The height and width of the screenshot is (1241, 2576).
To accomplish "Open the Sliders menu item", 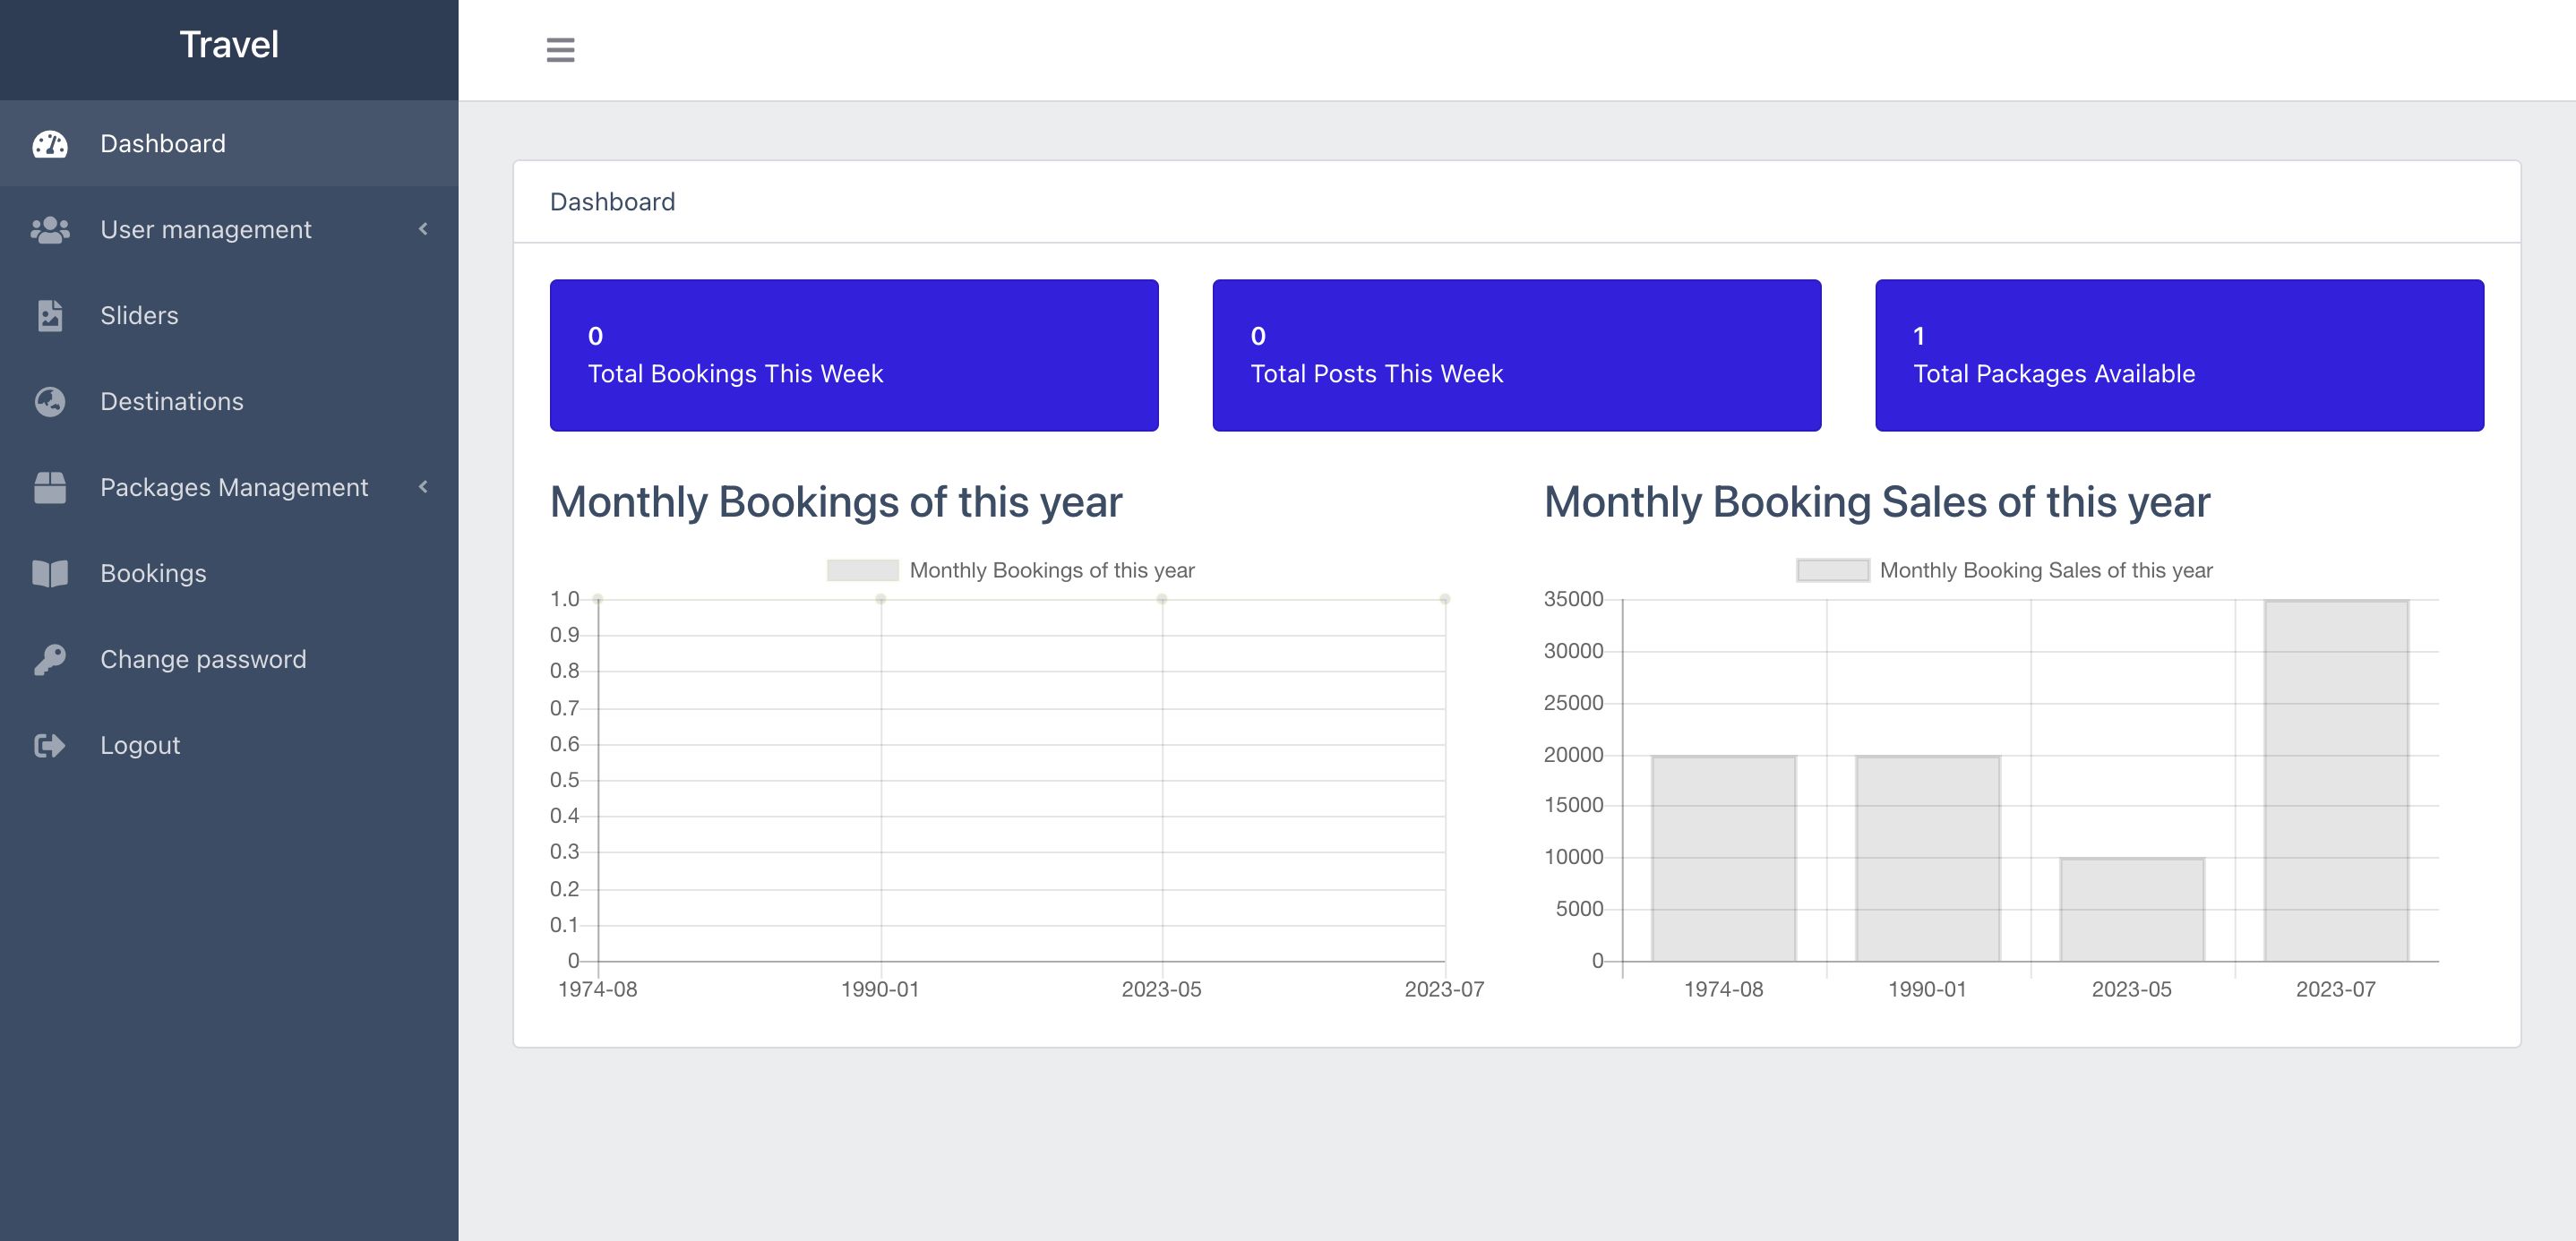I will point(139,316).
